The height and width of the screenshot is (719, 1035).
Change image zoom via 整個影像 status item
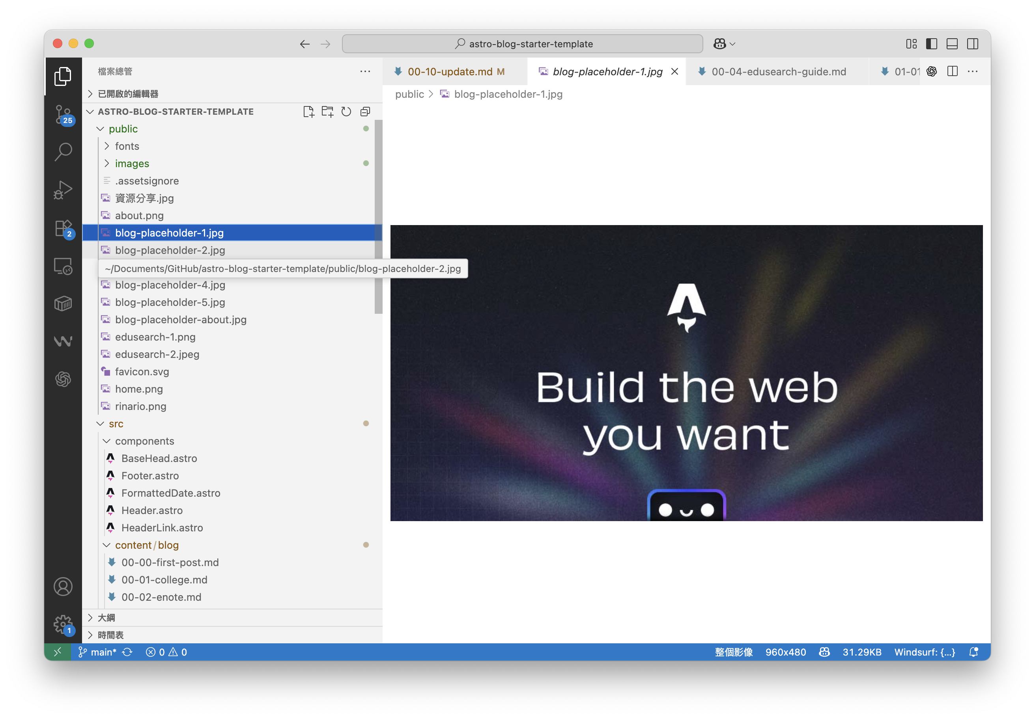click(x=733, y=652)
